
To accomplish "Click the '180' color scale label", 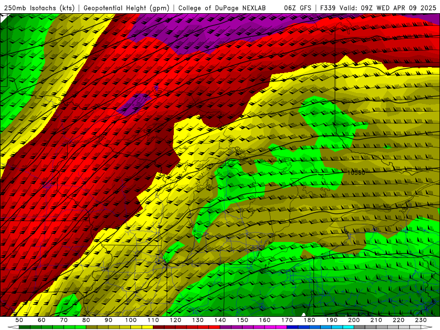I will 309,320.
